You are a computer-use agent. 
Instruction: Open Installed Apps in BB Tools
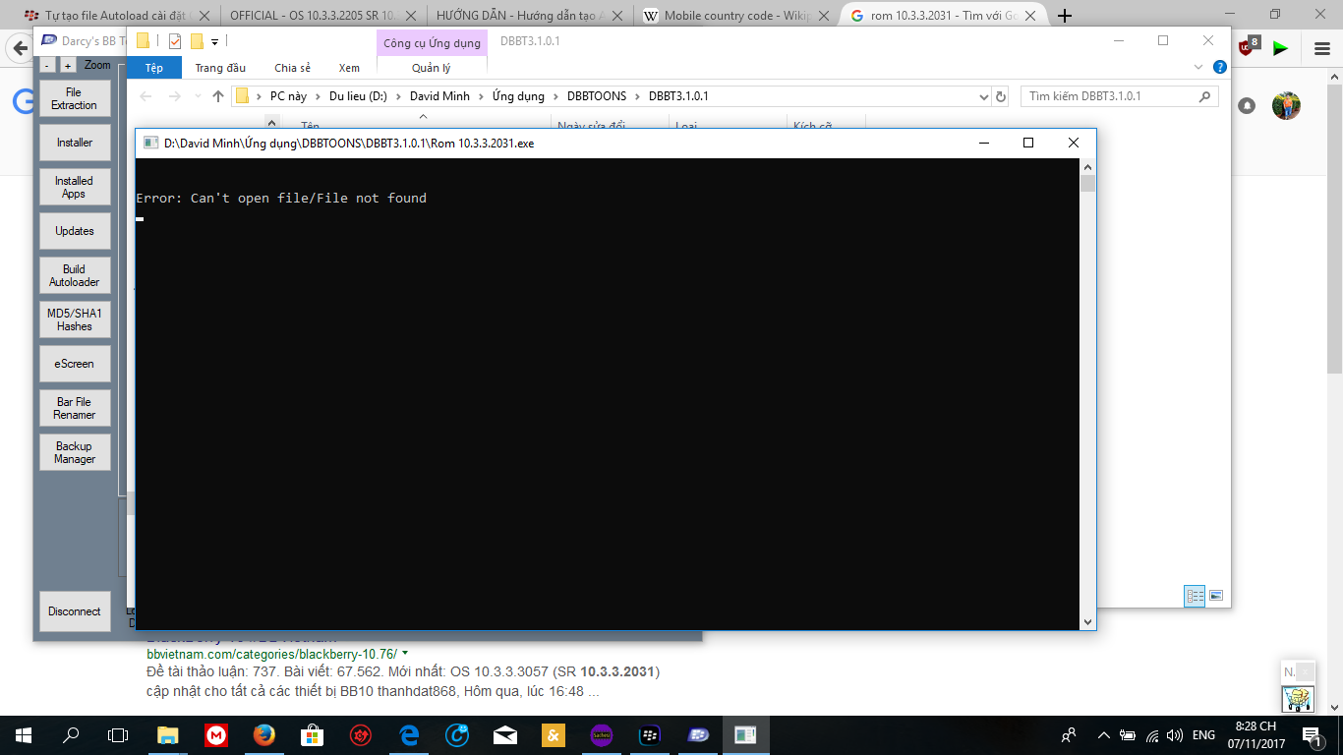(75, 187)
